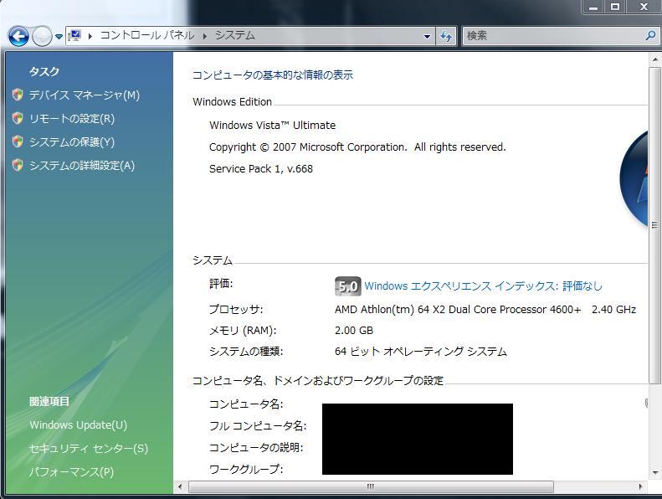This screenshot has height=499, width=662.
Task: Expand the arrow before システム in breadcrumb
Action: point(205,36)
